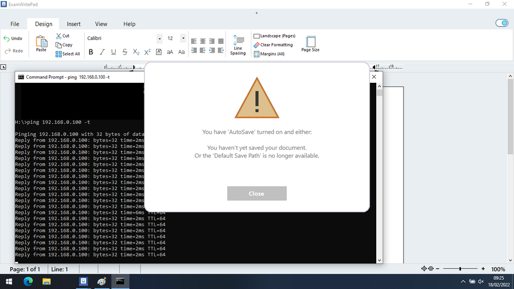514x289 pixels.
Task: Open Margins (All) settings
Action: coord(269,54)
